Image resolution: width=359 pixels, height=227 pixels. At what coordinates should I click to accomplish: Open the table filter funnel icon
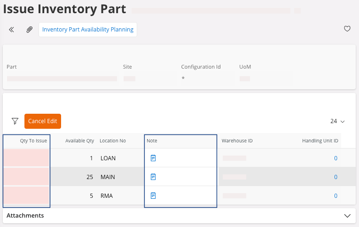(15, 121)
